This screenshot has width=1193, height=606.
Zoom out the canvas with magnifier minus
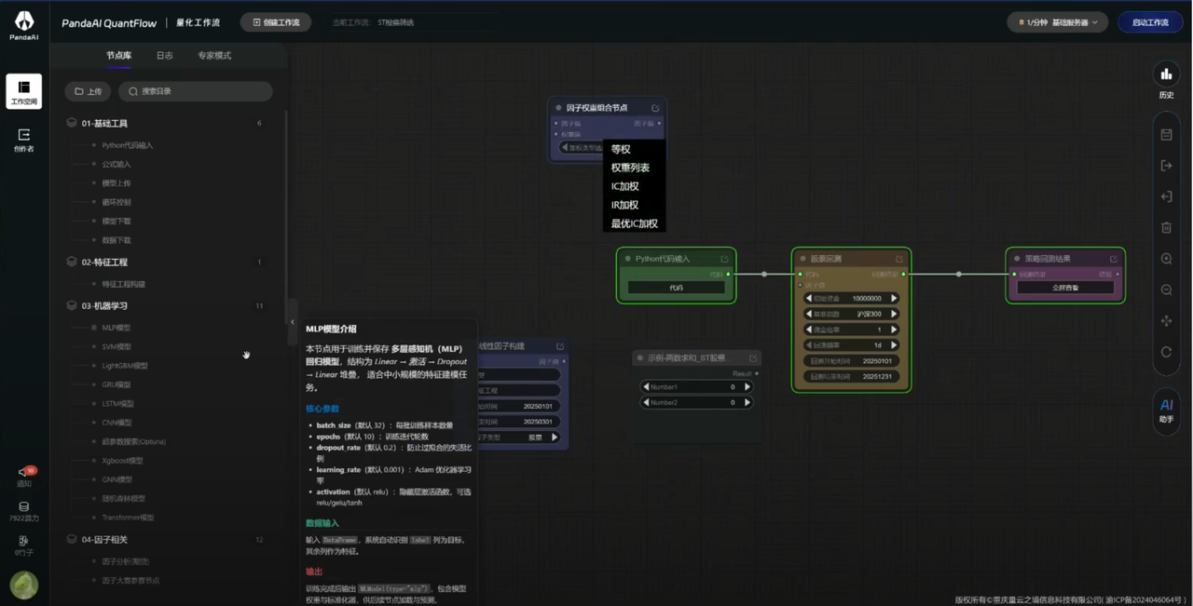click(x=1166, y=290)
